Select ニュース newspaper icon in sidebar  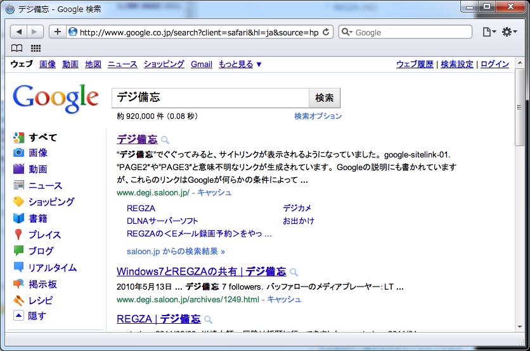(x=18, y=185)
